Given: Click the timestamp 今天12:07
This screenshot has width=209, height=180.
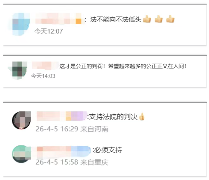Looking at the screenshot, I should tap(48, 31).
